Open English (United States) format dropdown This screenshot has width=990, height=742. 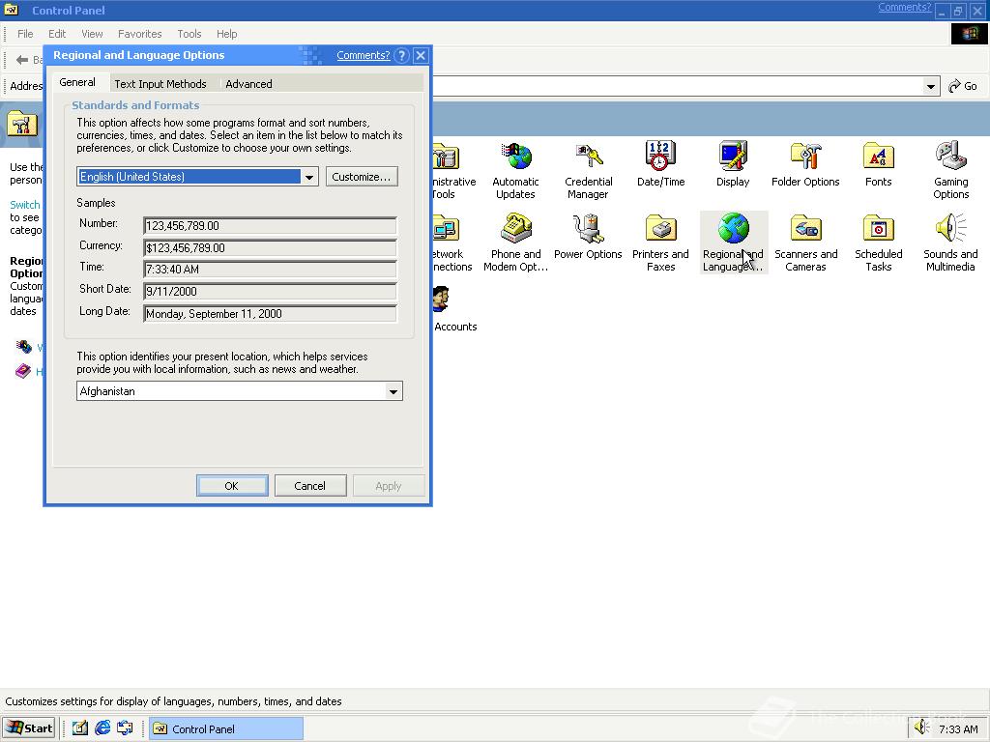pos(308,177)
